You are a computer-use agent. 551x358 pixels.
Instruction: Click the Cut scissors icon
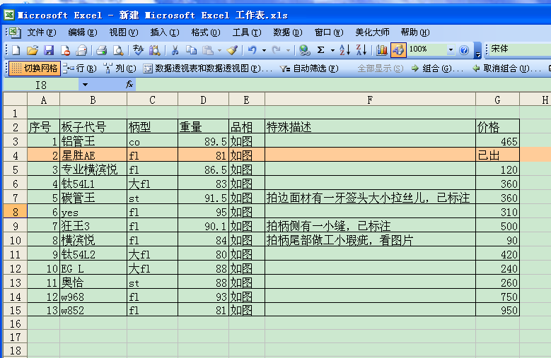(x=174, y=50)
